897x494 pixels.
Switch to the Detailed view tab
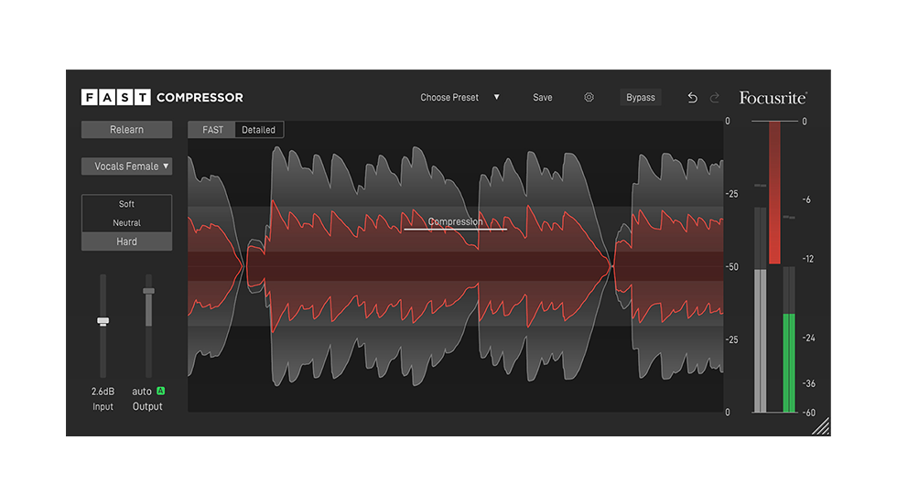click(258, 130)
